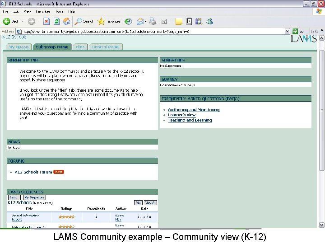
Task: Open the Search magnifier in the toolbar
Action: point(84,21)
